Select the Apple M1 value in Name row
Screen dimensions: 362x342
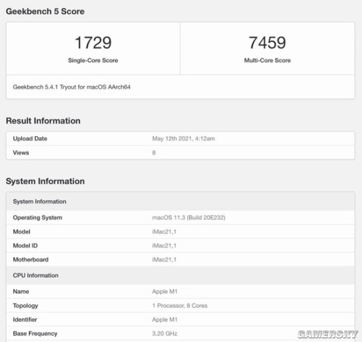[165, 291]
